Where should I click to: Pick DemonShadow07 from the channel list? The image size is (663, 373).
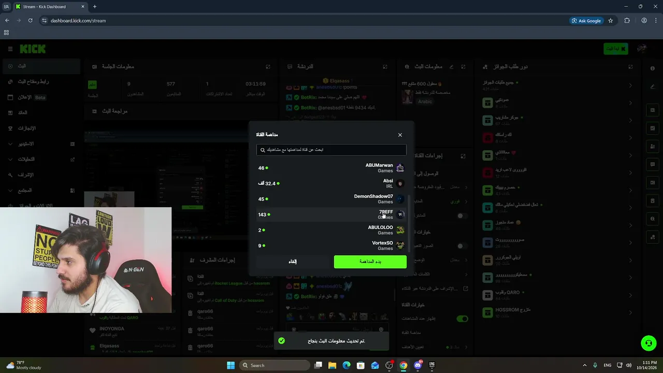pos(331,199)
